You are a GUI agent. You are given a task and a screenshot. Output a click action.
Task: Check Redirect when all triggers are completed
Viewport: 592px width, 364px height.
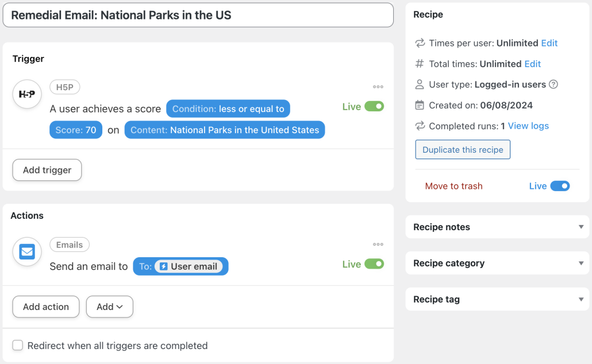click(x=18, y=345)
